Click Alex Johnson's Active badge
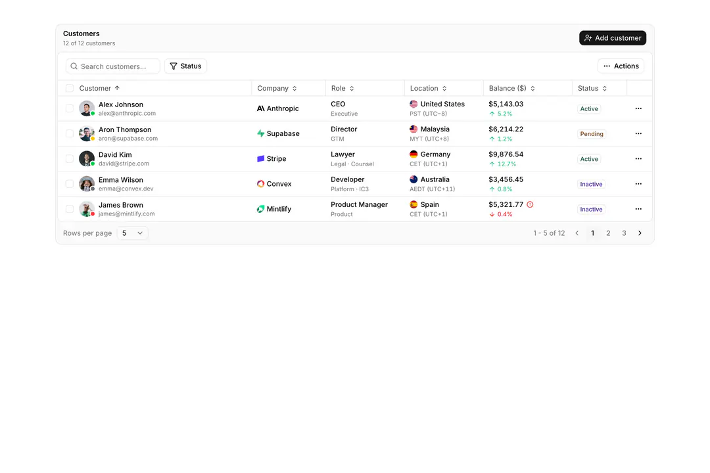710x473 pixels. point(589,108)
